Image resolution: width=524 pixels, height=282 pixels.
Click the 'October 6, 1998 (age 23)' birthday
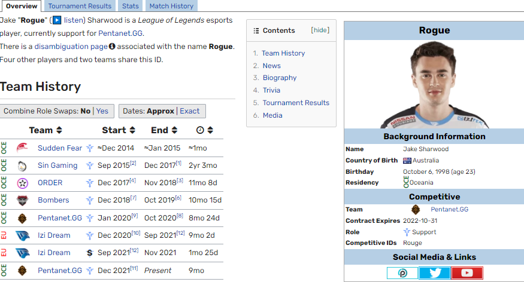tap(439, 171)
